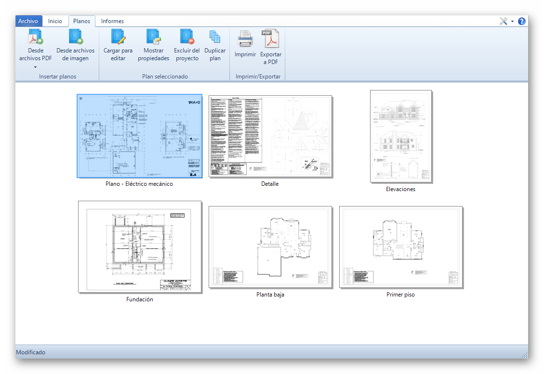Click the 'Imprimir/Exportar' group label
Screen dimensions: 544x374
coord(258,76)
